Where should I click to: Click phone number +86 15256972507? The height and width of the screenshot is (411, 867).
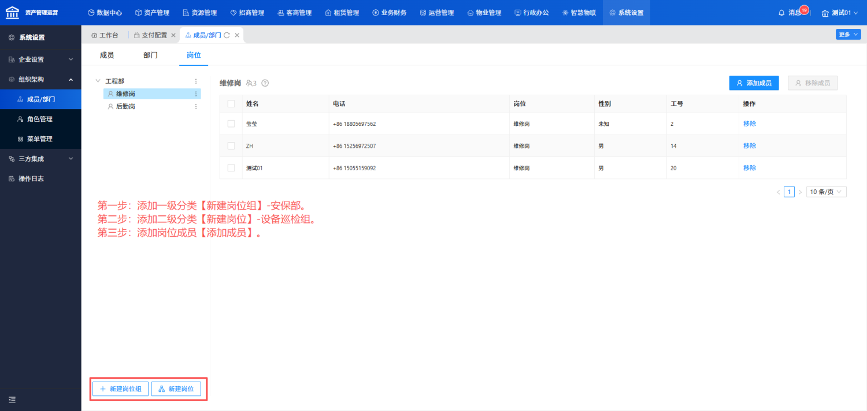[354, 146]
